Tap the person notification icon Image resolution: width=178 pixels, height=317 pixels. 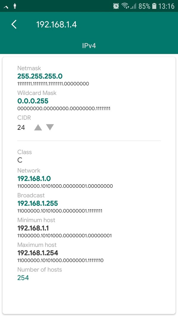(x=15, y=7)
